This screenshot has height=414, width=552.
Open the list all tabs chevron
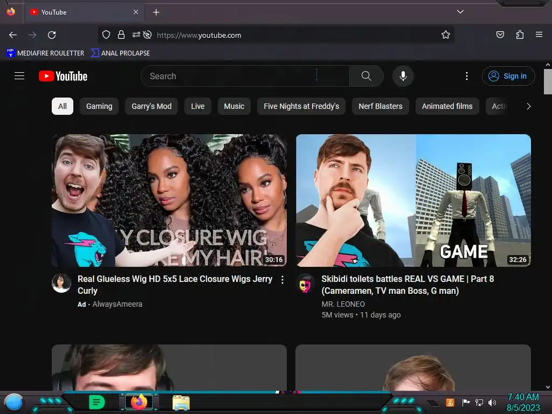pos(460,12)
